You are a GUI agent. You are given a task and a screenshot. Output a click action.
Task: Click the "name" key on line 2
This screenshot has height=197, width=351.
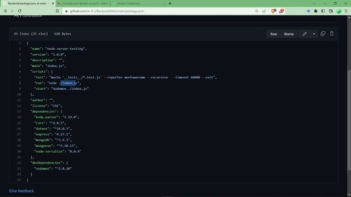(x=36, y=49)
